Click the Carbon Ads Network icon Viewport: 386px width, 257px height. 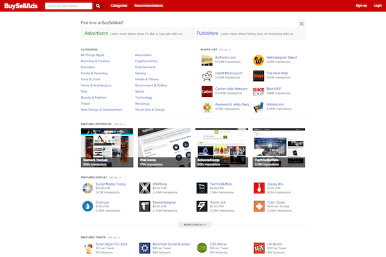click(207, 91)
